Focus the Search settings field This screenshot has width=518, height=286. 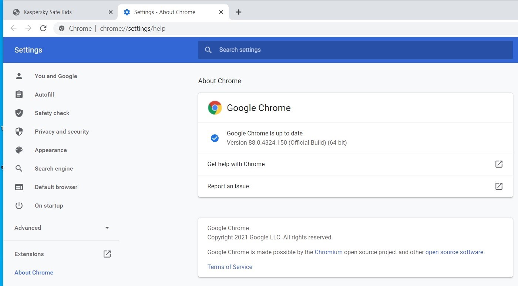point(355,50)
